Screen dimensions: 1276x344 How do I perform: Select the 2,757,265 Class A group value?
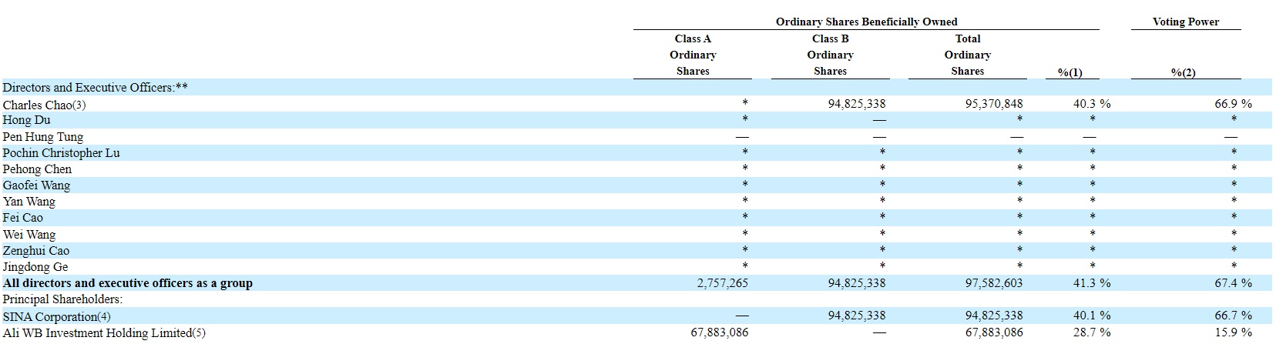pyautogui.click(x=722, y=283)
